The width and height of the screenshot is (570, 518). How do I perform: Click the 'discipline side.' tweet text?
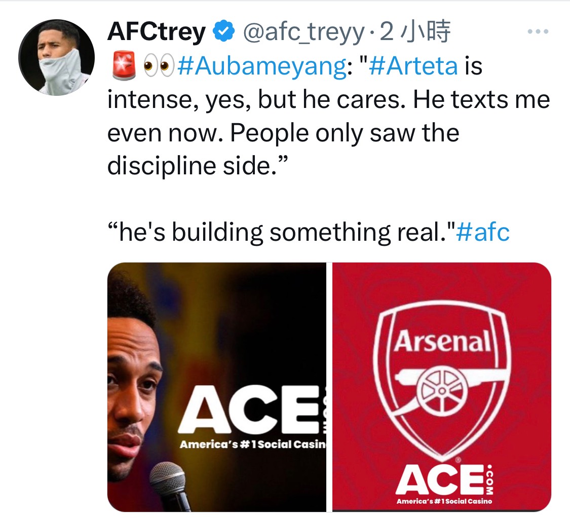[198, 166]
